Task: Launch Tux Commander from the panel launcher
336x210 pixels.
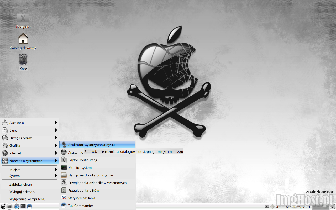Action: 29,207
